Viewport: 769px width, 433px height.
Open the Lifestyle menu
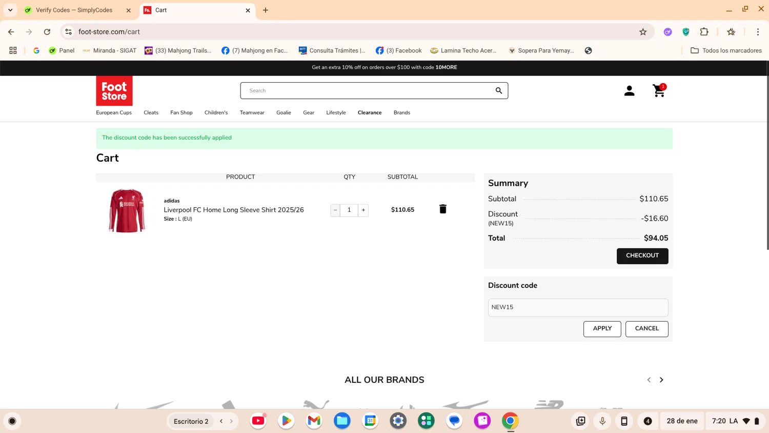(x=336, y=112)
